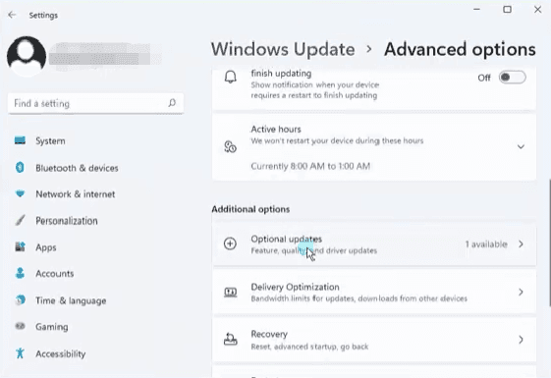Click the 'Off' label beside the switch
Screen dimensions: 551x378
(x=484, y=78)
